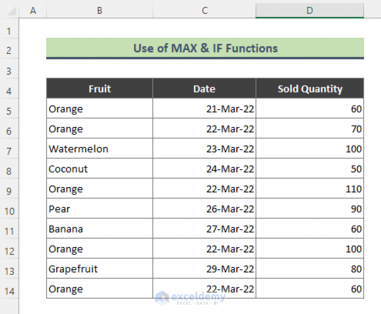Select quantity 60 in row 14
The image size is (381, 314).
click(x=310, y=289)
